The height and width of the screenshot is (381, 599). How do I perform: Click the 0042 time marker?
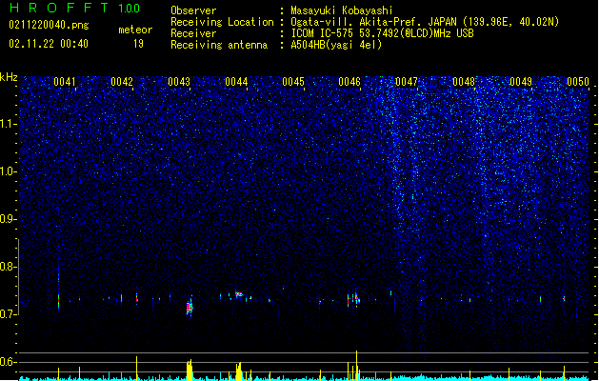[x=122, y=82]
